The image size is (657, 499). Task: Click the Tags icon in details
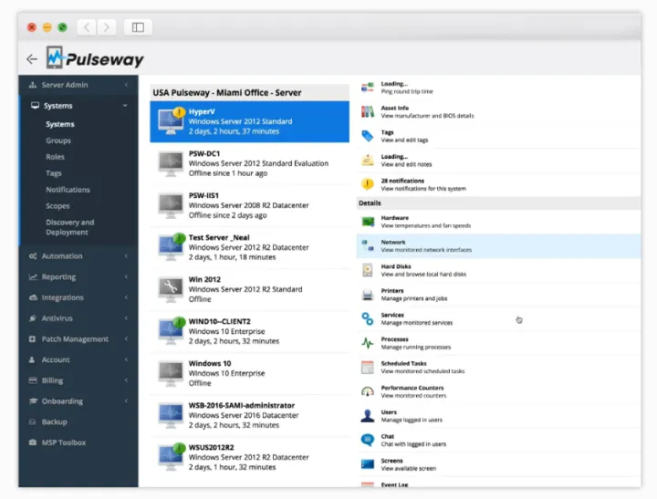[368, 136]
